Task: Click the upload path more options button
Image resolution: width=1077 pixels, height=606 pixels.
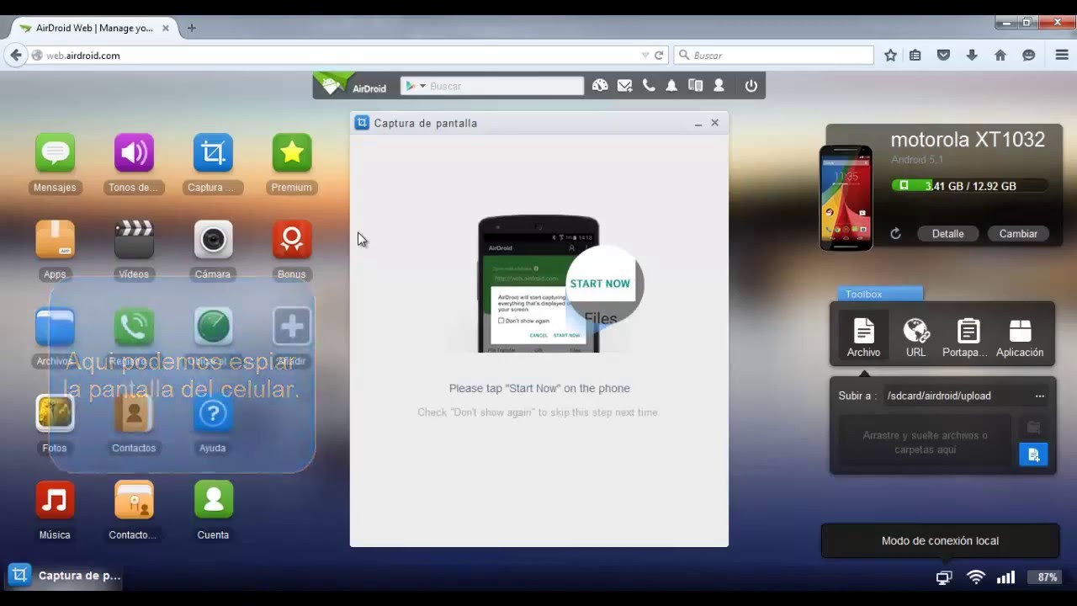Action: (1040, 396)
